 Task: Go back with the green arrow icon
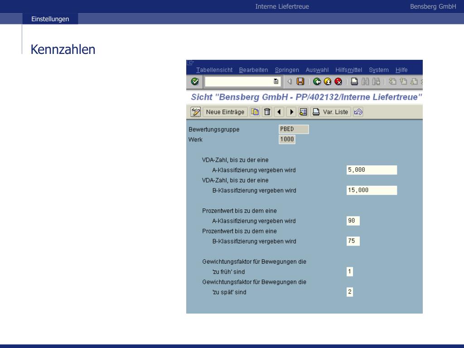pos(317,82)
